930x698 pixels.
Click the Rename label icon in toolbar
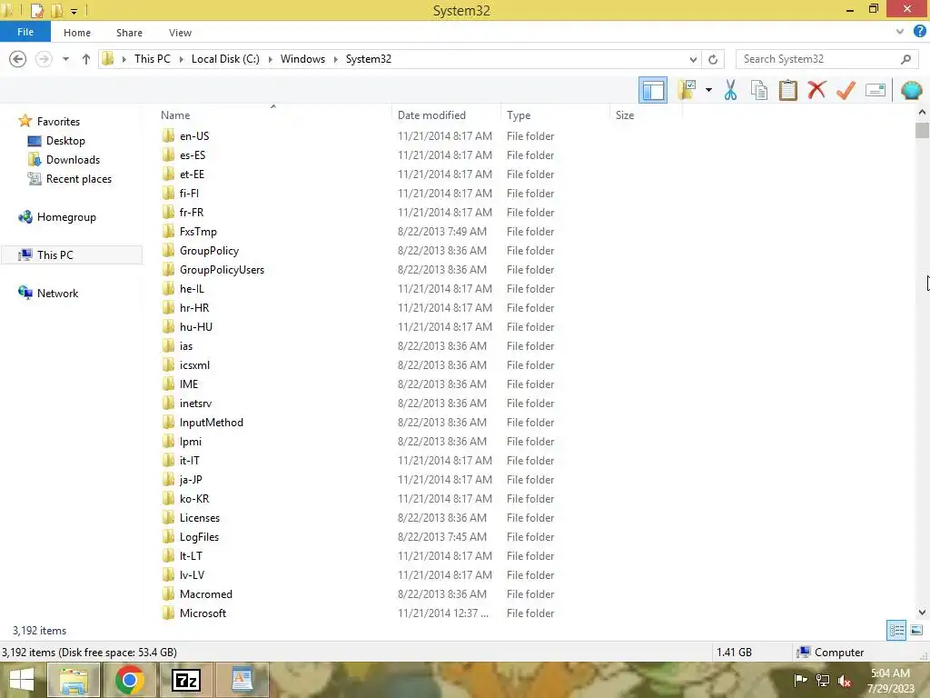(876, 90)
